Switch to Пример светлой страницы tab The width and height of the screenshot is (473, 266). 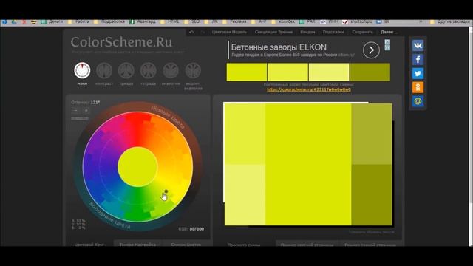307,245
